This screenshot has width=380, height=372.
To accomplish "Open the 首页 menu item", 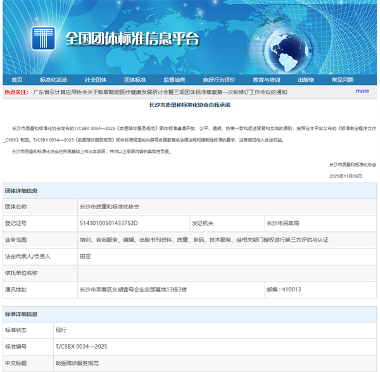I will pos(17,80).
